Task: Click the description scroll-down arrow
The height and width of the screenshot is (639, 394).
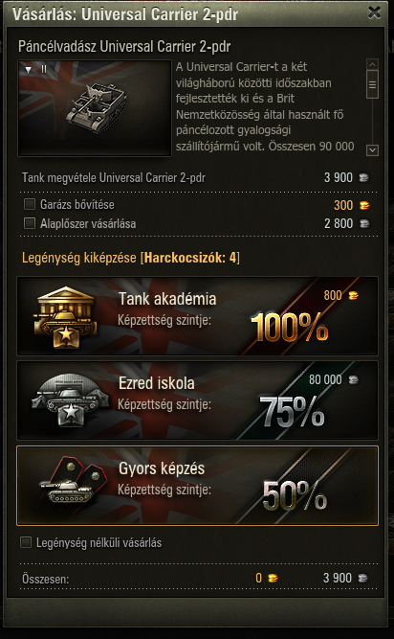Action: 372,150
